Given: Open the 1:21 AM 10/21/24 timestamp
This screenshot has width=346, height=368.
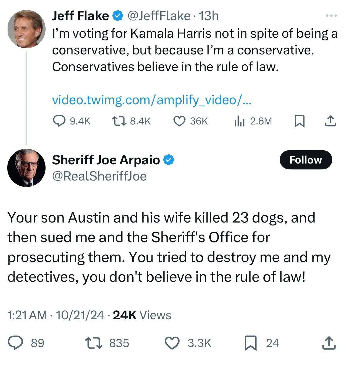Looking at the screenshot, I should tap(56, 315).
